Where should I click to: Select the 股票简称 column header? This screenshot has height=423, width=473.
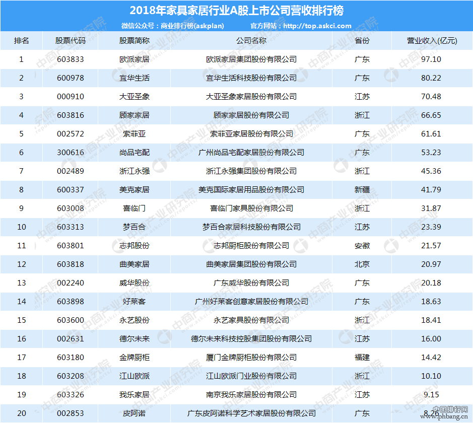[x=134, y=41]
